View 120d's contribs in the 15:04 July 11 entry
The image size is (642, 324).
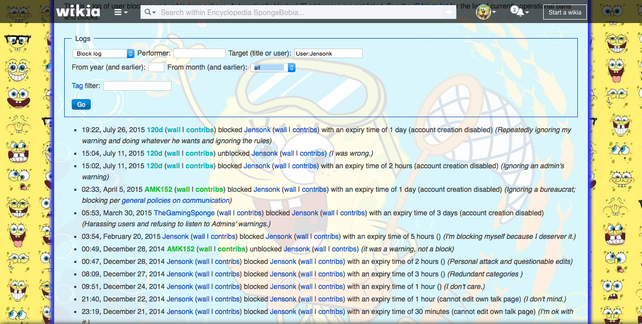pyautogui.click(x=199, y=153)
